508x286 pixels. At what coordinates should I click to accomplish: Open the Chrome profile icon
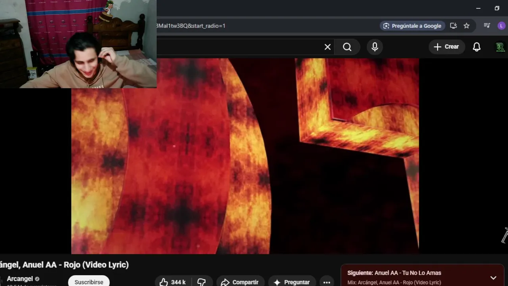(501, 26)
